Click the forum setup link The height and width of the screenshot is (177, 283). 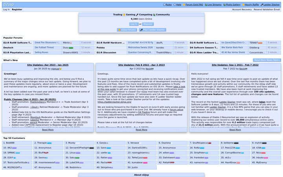click(x=176, y=110)
